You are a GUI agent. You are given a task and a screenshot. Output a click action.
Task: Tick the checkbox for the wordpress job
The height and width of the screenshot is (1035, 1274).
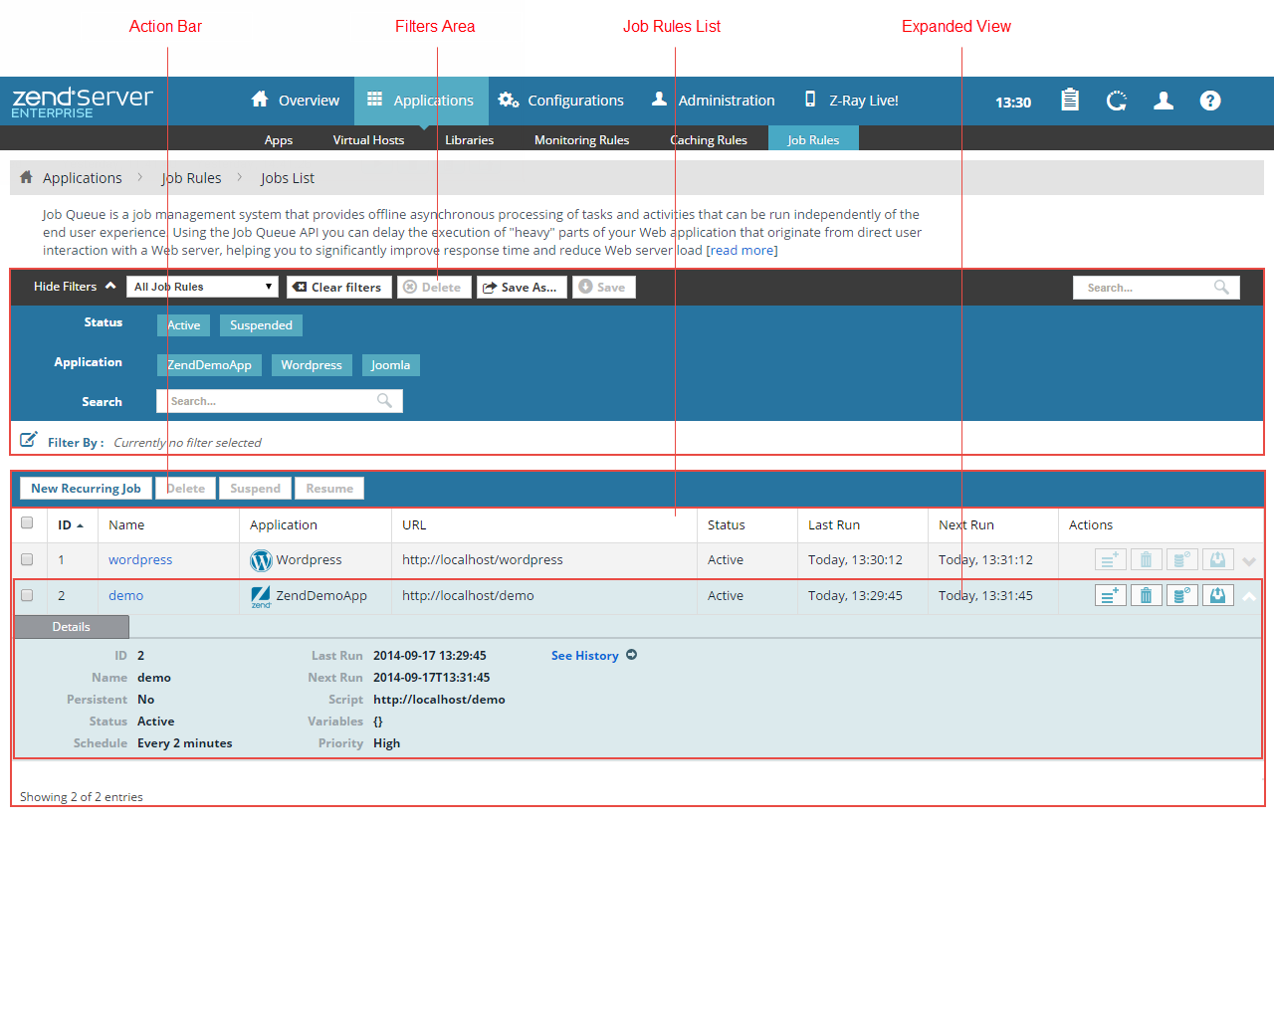point(27,559)
